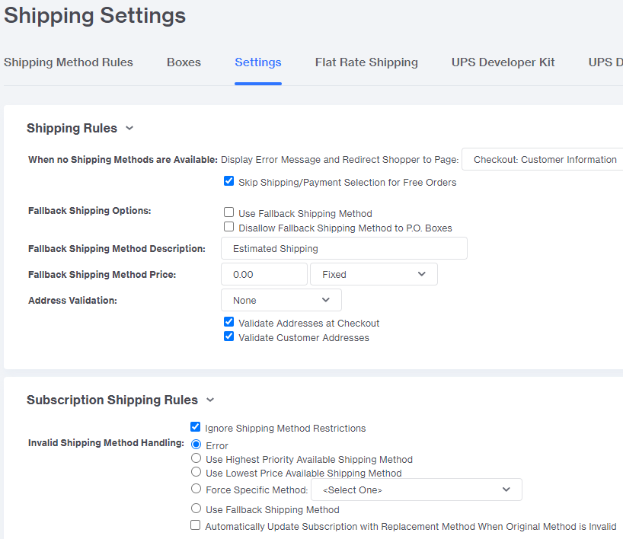
Task: Click the Fallback Shipping Method Price field
Action: click(264, 274)
